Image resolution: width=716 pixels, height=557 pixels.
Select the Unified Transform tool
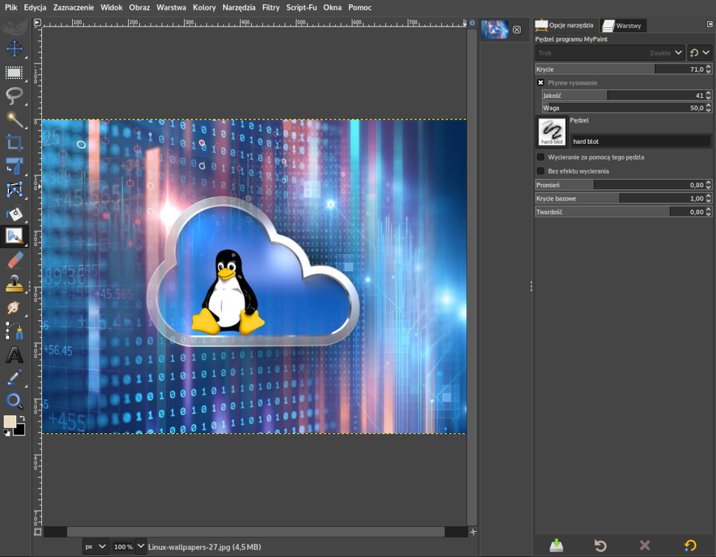14,166
